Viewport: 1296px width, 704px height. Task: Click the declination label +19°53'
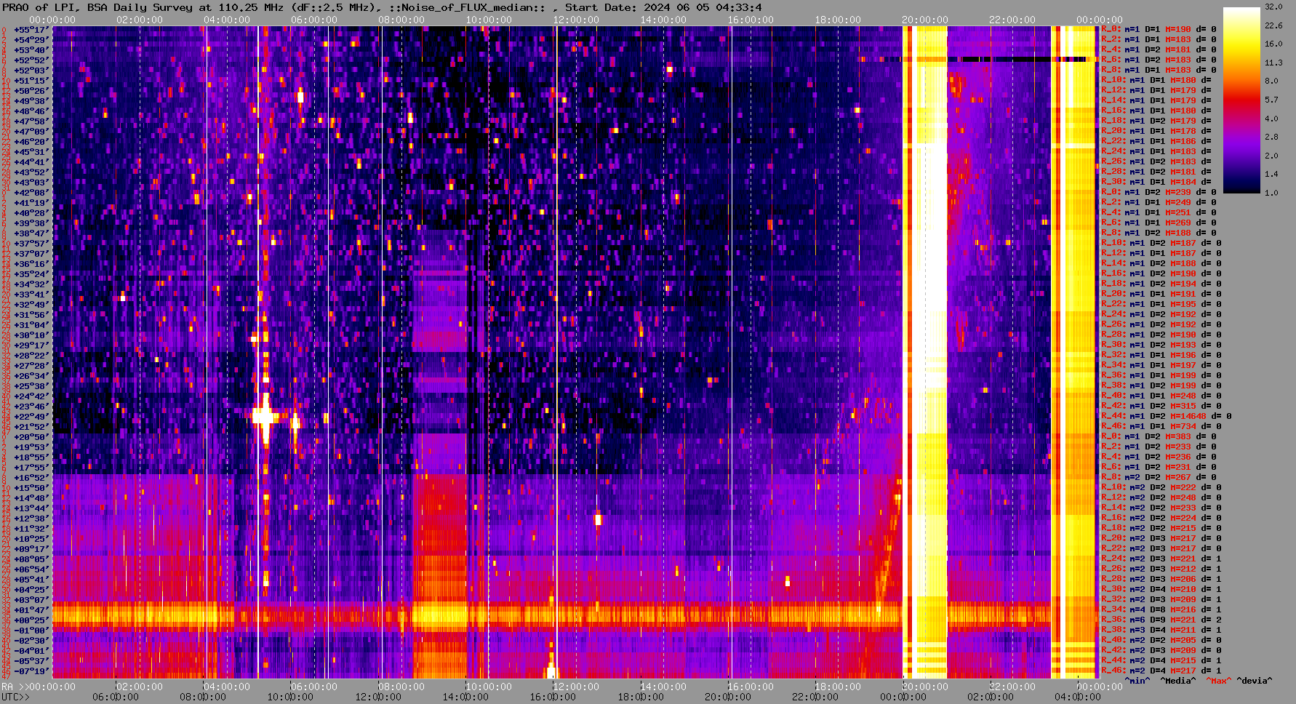point(31,447)
